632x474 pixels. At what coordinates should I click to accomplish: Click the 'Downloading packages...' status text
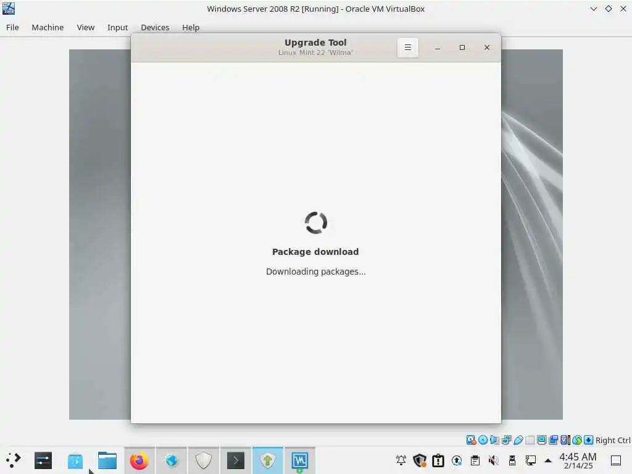tap(315, 272)
